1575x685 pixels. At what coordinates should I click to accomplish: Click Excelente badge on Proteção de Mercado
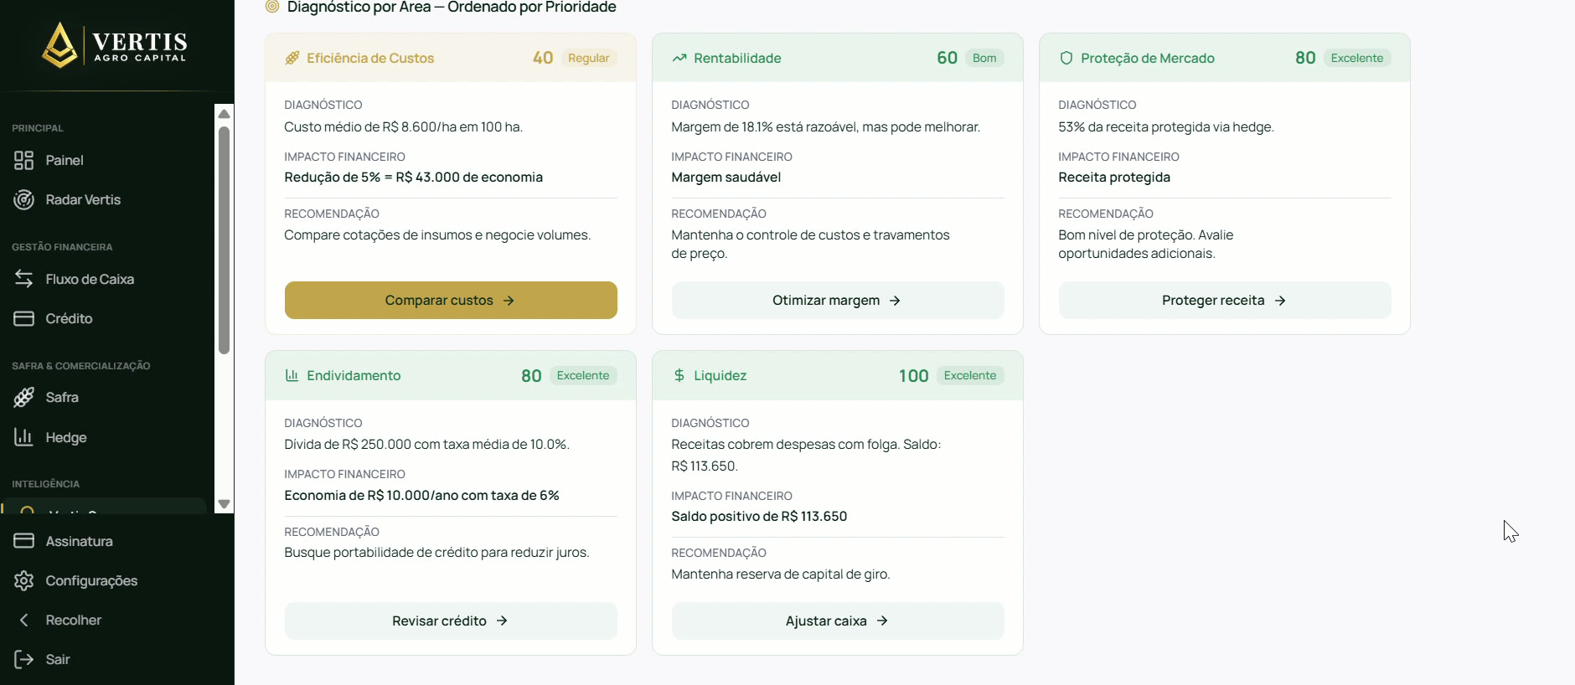(1357, 58)
